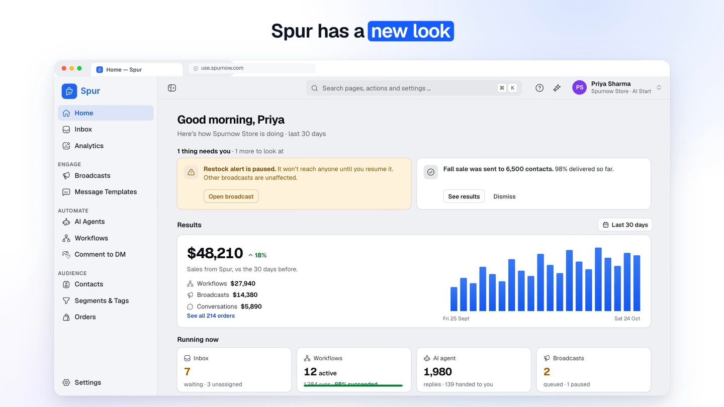
Task: Click the Workflows node icon in sidebar
Action: [x=66, y=238]
